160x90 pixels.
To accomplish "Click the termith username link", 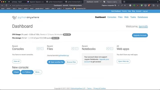I will coord(143,26).
